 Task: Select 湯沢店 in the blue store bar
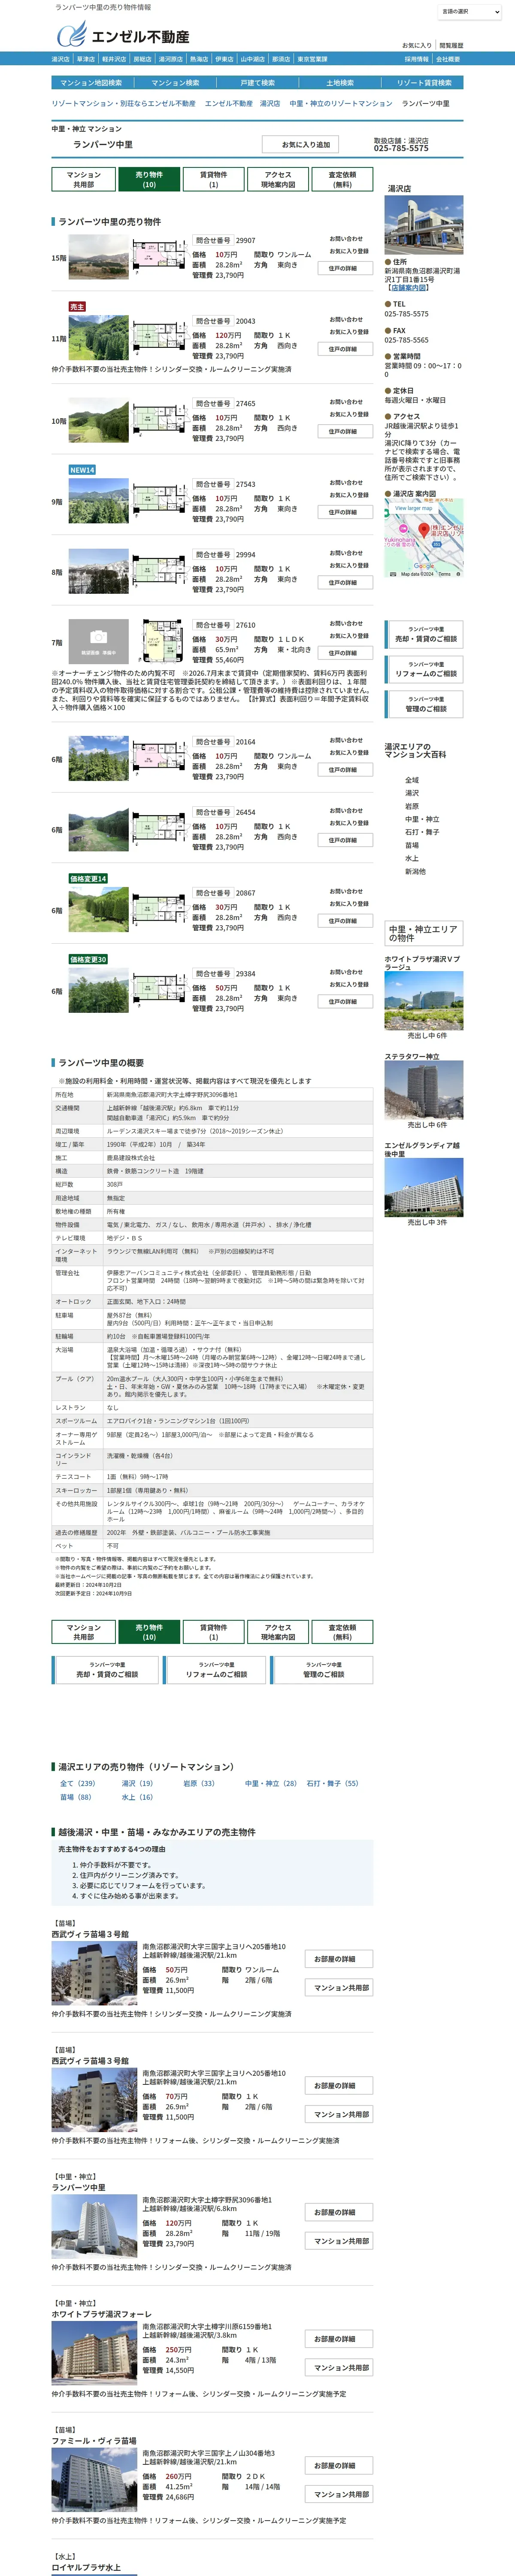click(x=61, y=59)
